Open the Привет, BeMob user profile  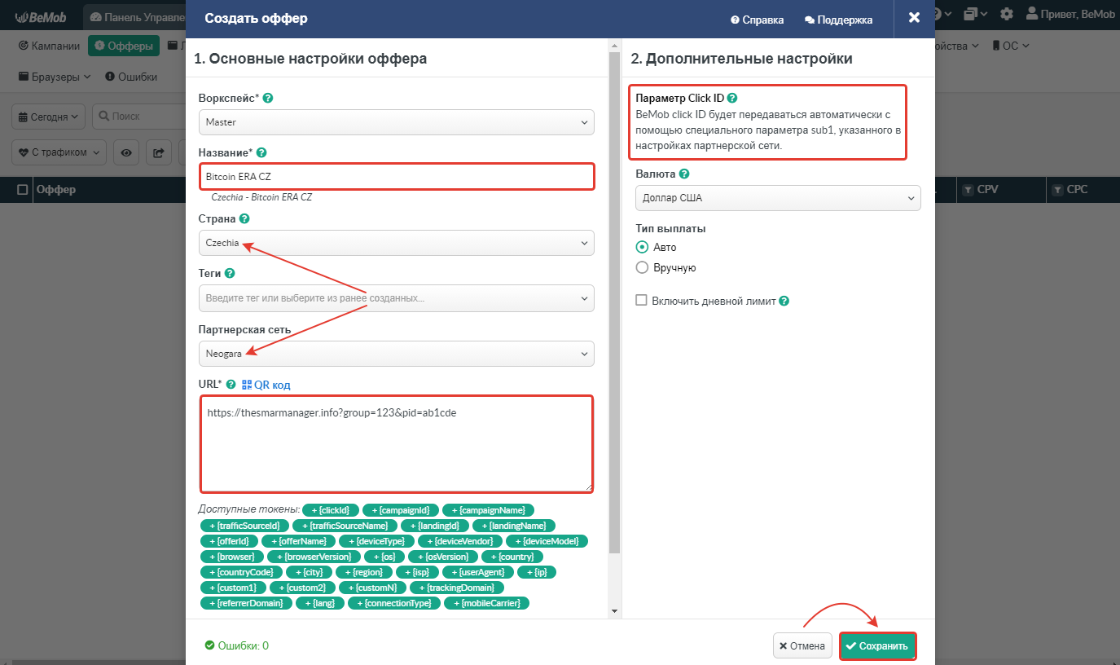click(1070, 14)
